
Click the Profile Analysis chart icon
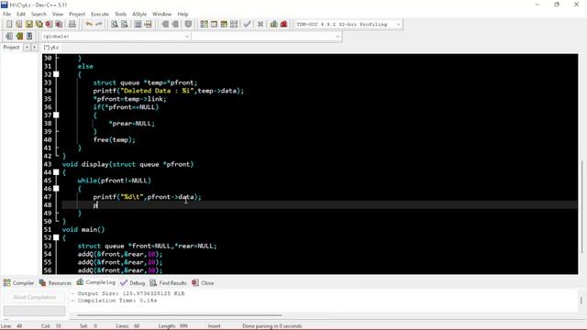tap(274, 25)
